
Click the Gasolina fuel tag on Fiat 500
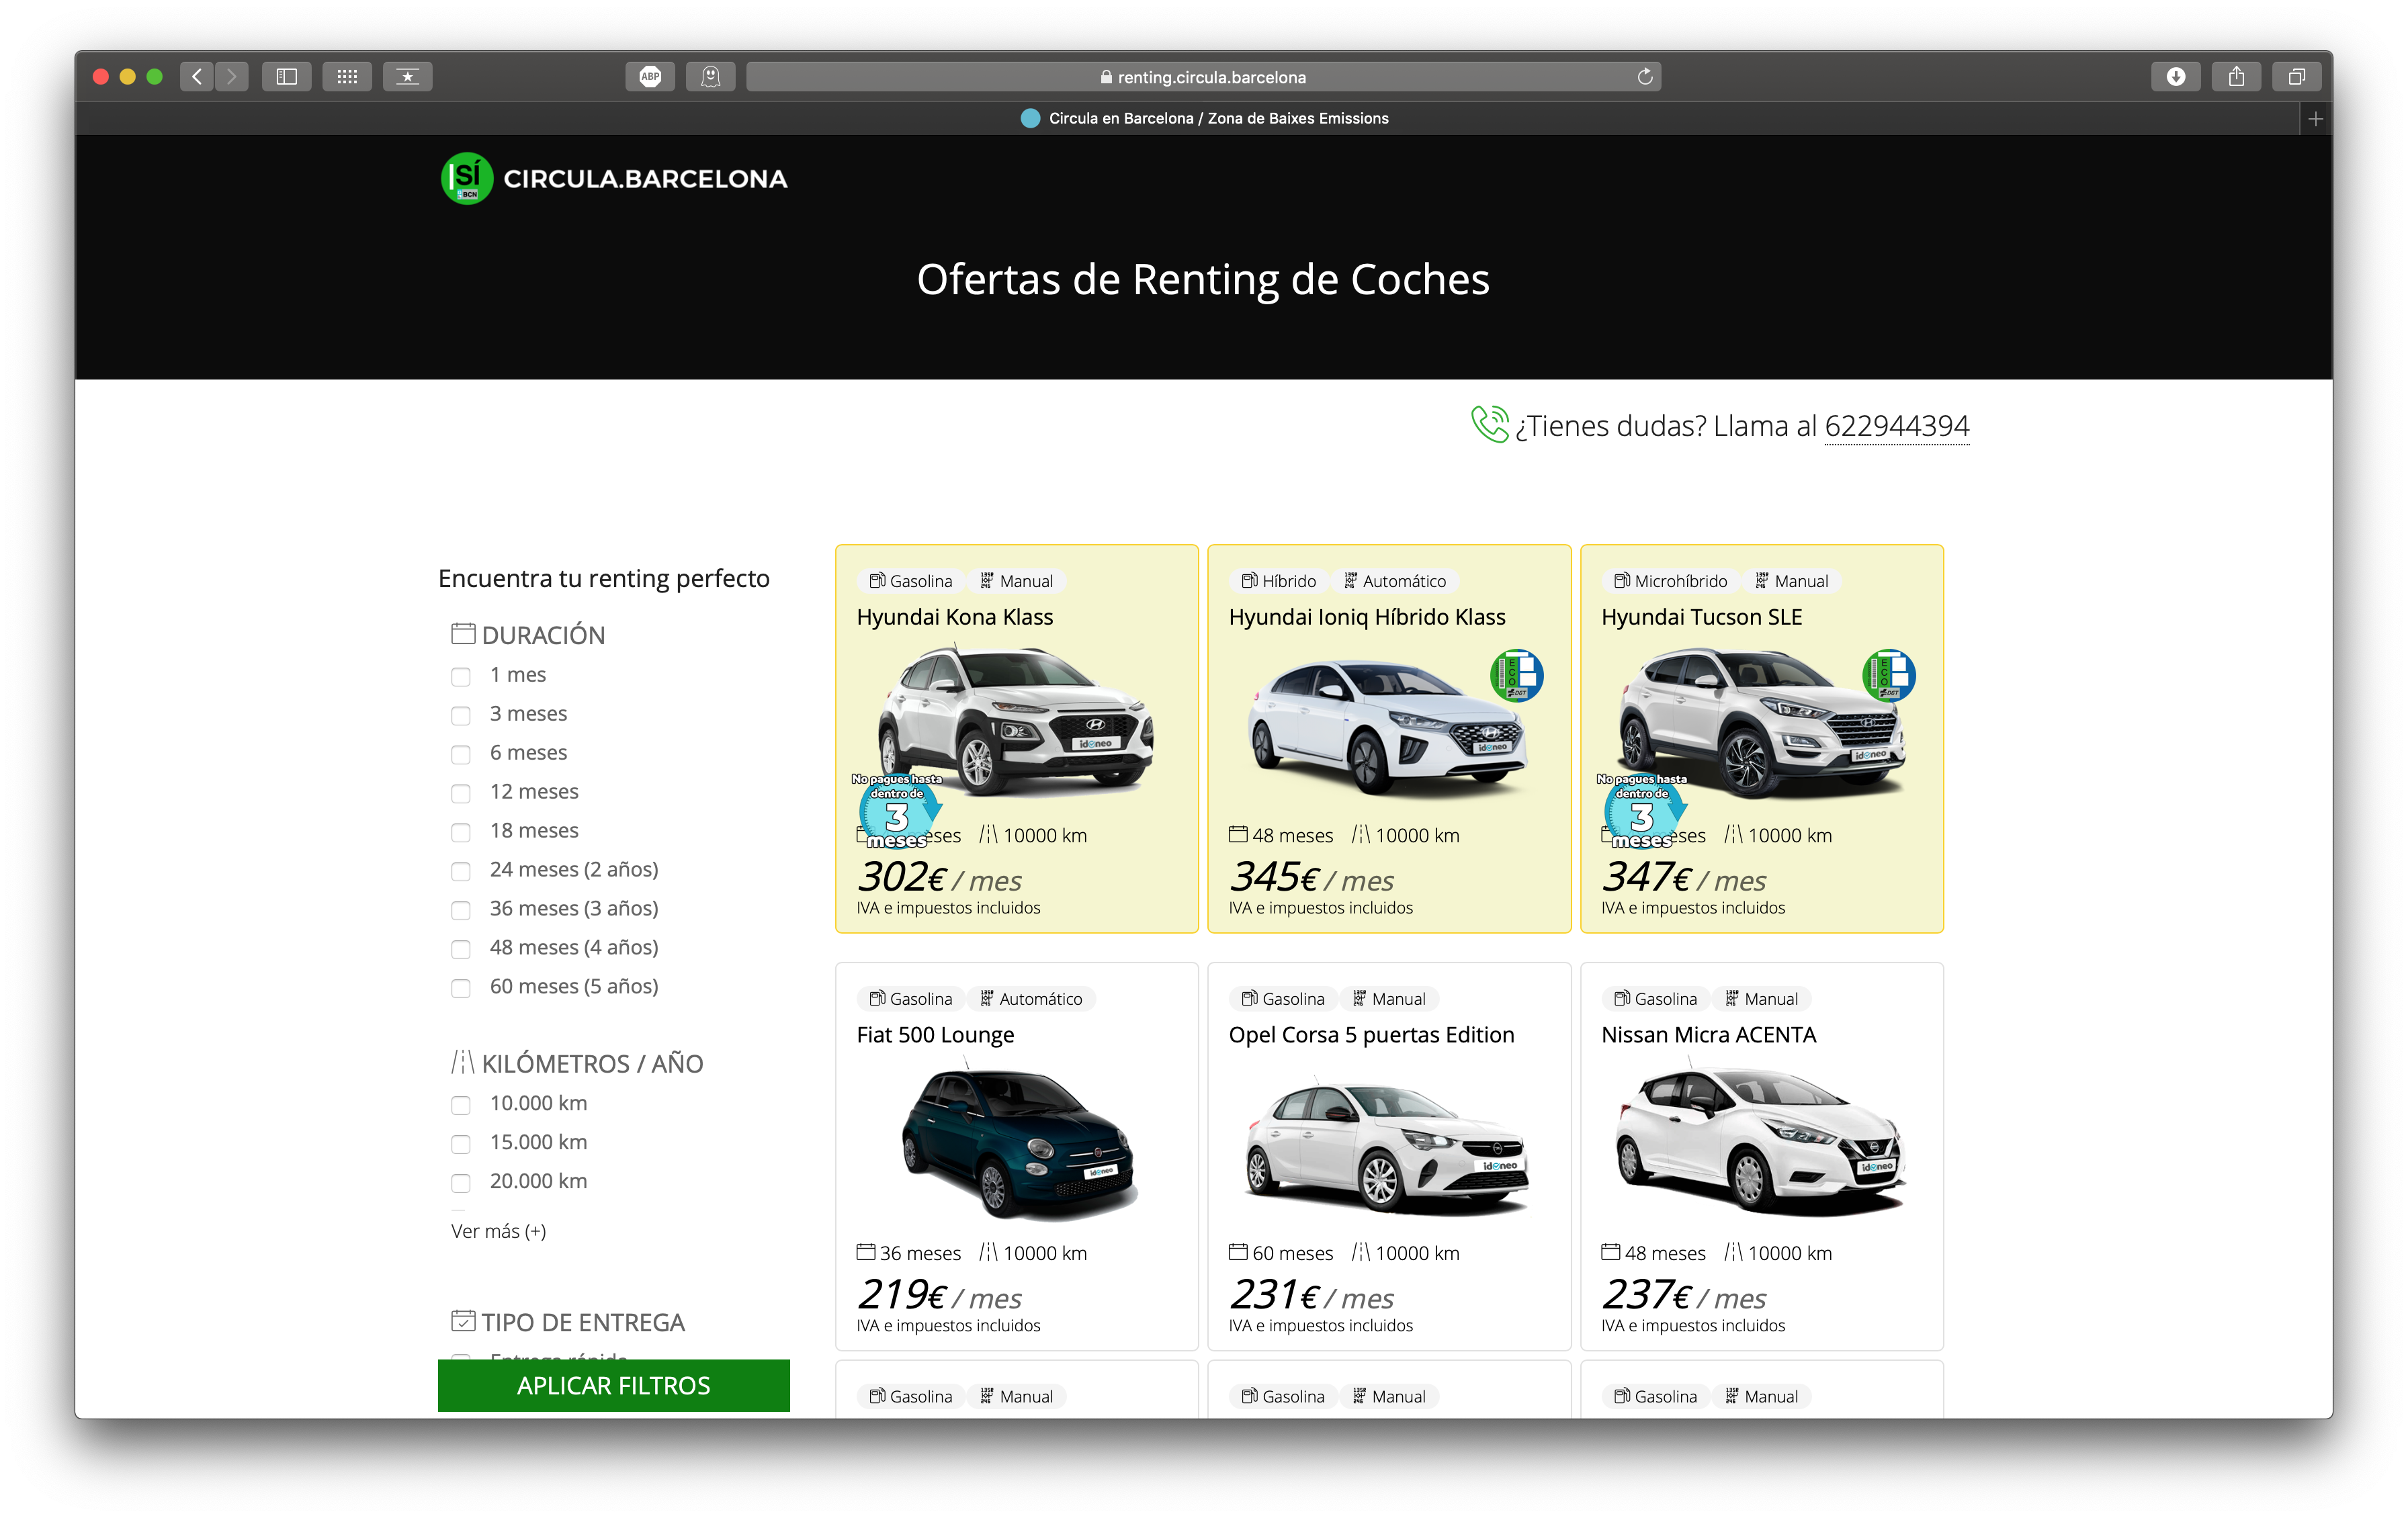coord(911,999)
